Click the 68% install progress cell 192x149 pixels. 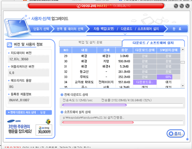tap(168, 77)
